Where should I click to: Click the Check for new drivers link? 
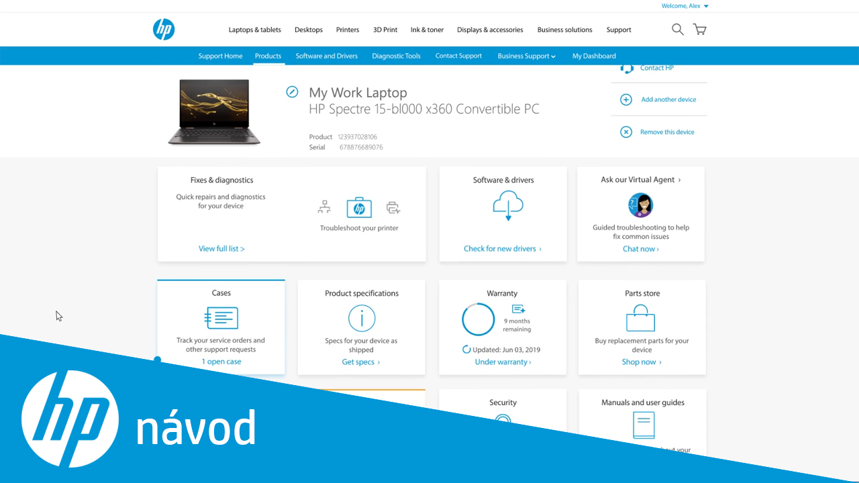click(x=502, y=248)
